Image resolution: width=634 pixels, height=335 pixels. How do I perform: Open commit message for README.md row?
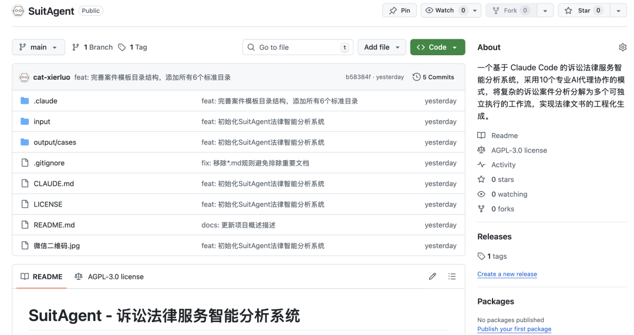238,225
